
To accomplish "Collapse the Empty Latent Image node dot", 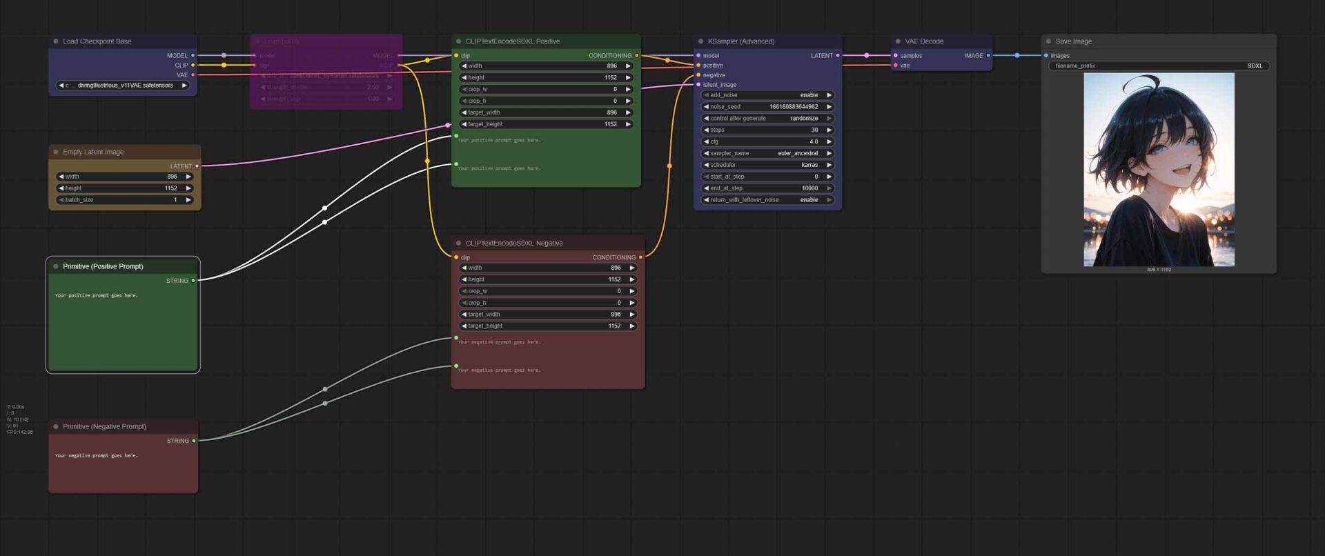I will (x=56, y=152).
